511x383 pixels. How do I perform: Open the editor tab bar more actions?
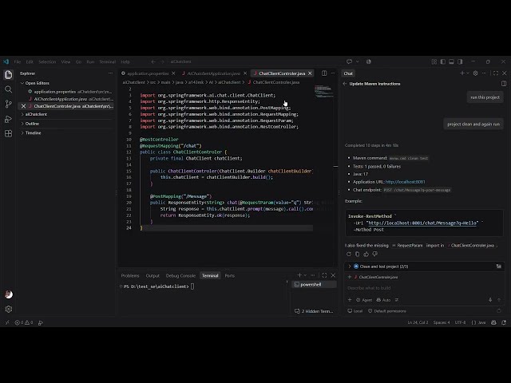click(x=333, y=73)
